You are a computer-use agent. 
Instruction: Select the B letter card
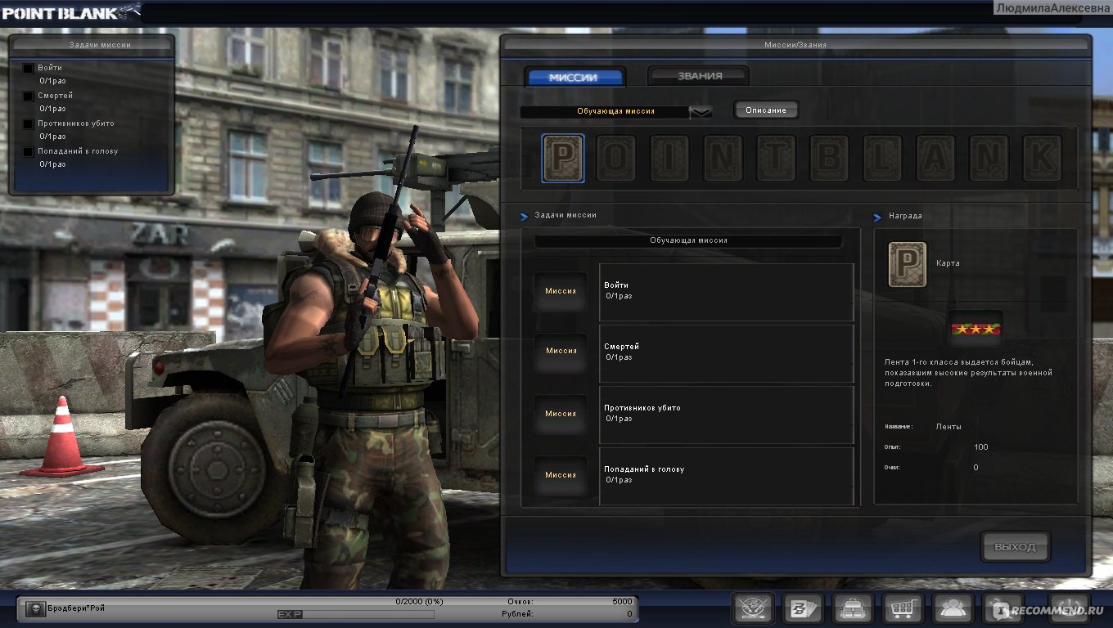click(x=829, y=158)
